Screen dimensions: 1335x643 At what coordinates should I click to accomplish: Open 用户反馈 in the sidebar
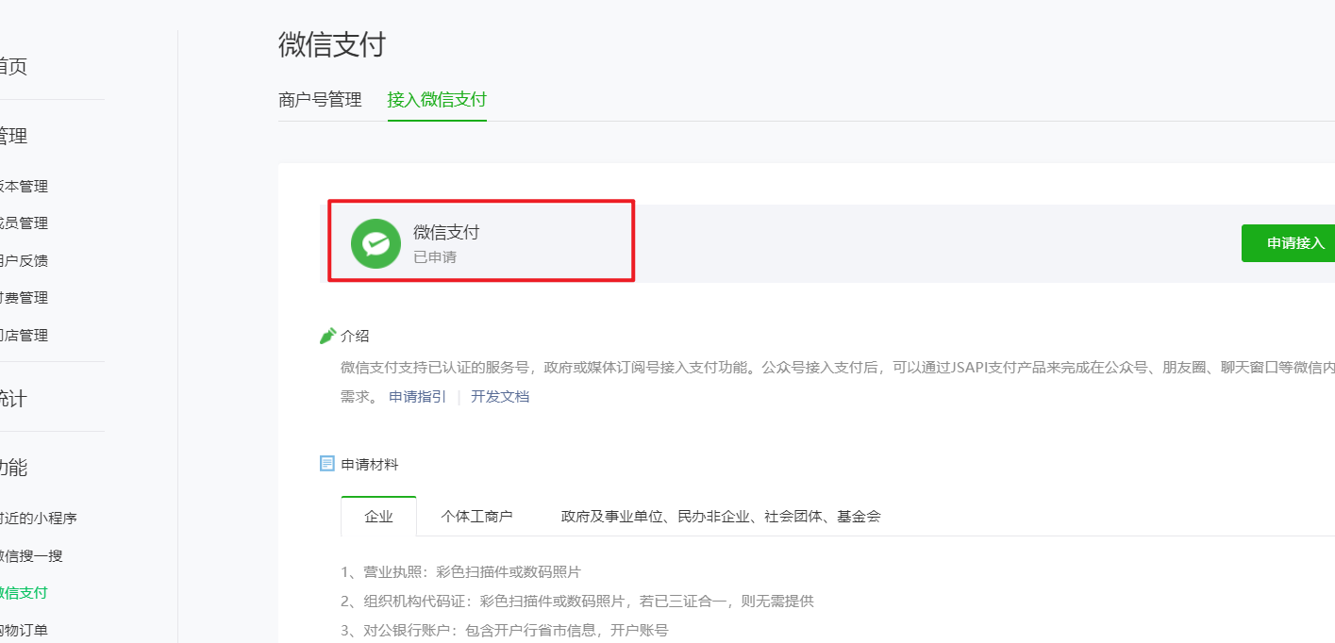point(24,261)
